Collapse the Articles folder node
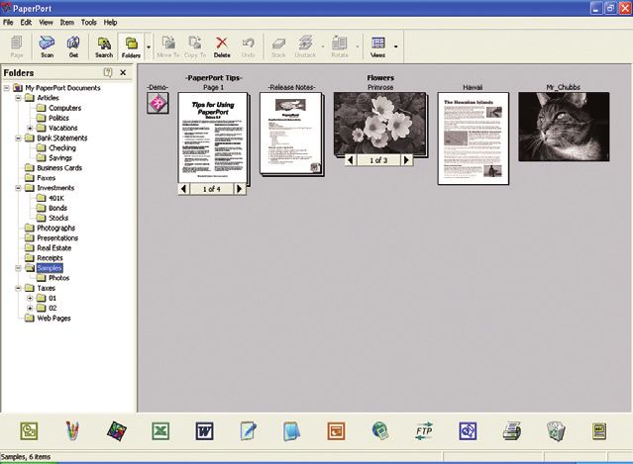 tap(18, 98)
